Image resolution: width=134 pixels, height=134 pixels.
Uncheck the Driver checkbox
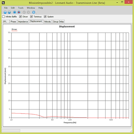20,17
